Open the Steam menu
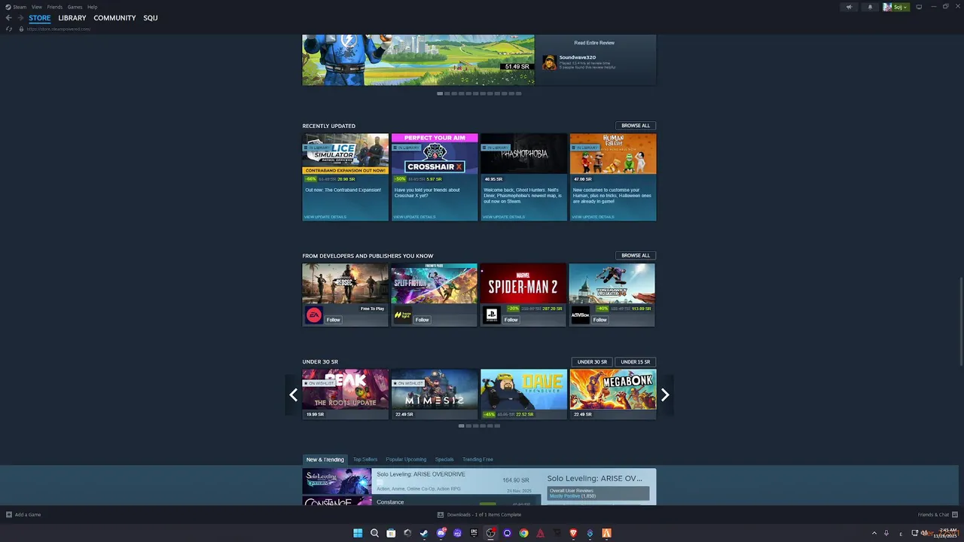The width and height of the screenshot is (964, 542). coord(20,7)
